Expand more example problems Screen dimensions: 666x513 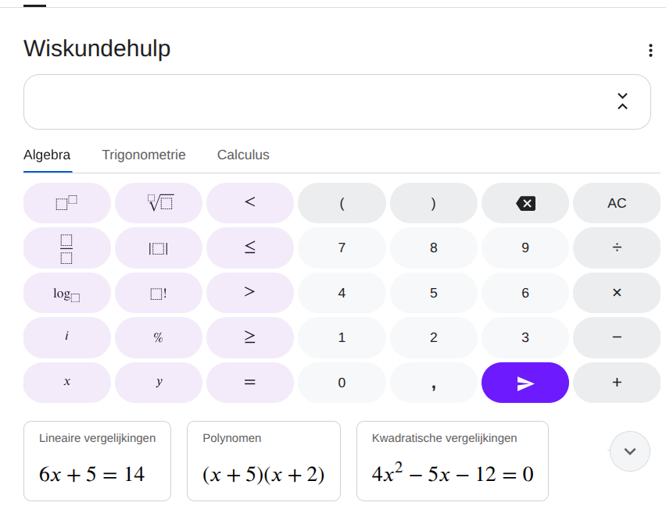[x=630, y=451]
